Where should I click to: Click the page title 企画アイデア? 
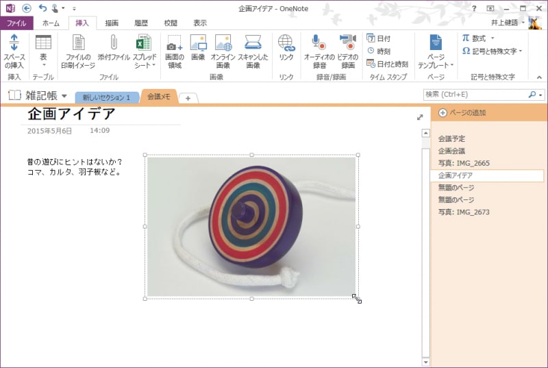(x=72, y=114)
